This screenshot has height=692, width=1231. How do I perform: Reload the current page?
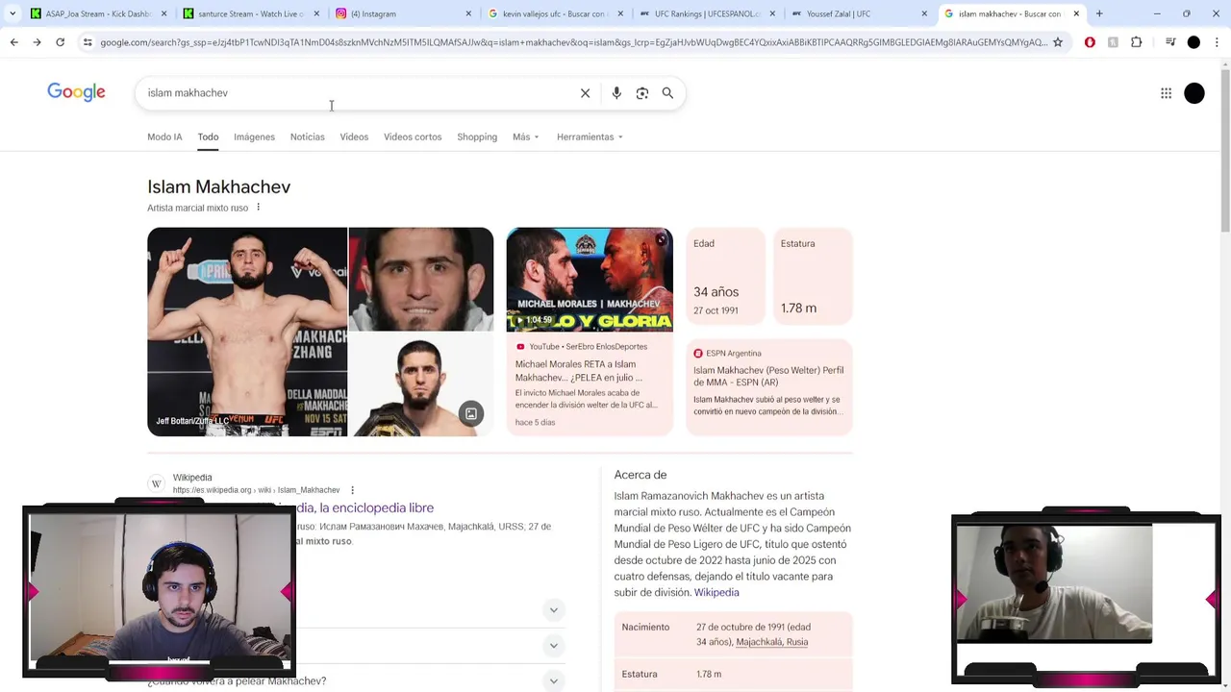[x=60, y=42]
